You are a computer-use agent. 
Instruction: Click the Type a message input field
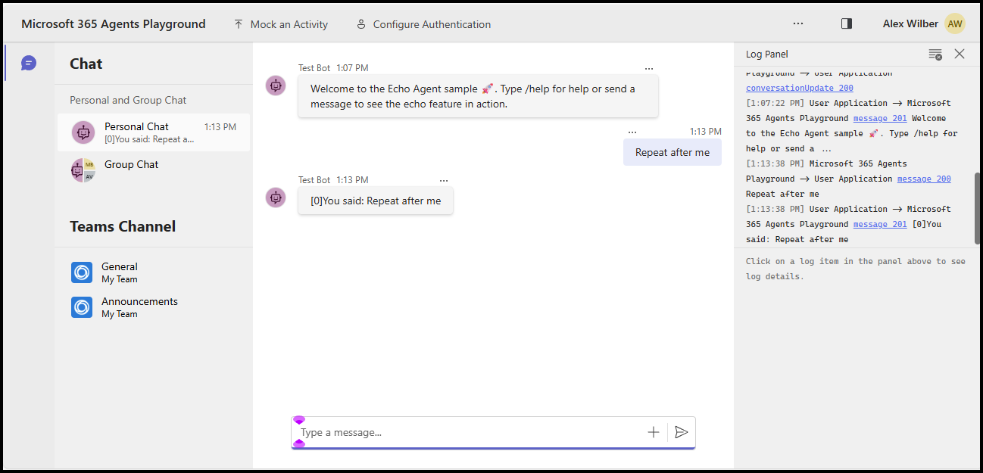tap(454, 431)
